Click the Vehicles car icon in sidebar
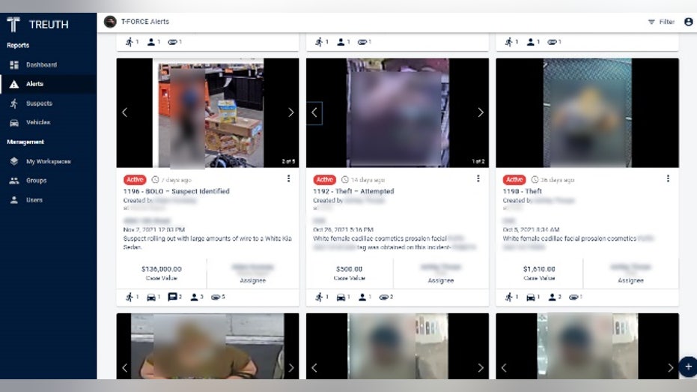The height and width of the screenshot is (392, 697). coord(14,123)
